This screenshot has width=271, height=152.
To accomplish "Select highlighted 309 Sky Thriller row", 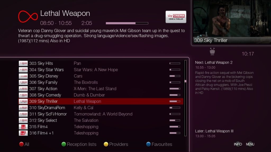I will [101, 101].
